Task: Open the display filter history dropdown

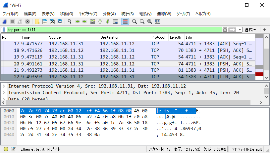Action: click(240, 30)
